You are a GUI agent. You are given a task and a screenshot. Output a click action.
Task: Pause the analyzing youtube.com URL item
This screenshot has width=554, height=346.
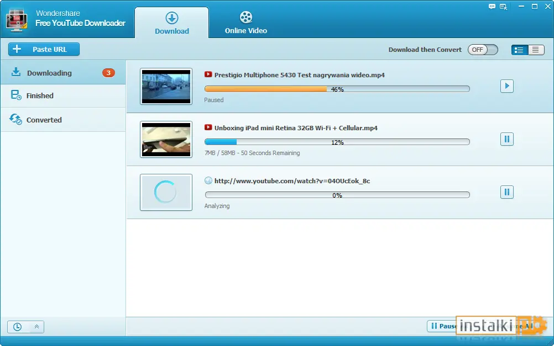(506, 192)
